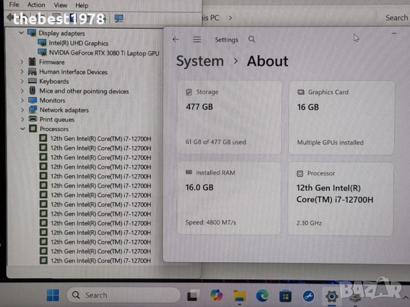Open File Explorer from the taskbar
This screenshot has height=307, width=410.
pyautogui.click(x=240, y=295)
